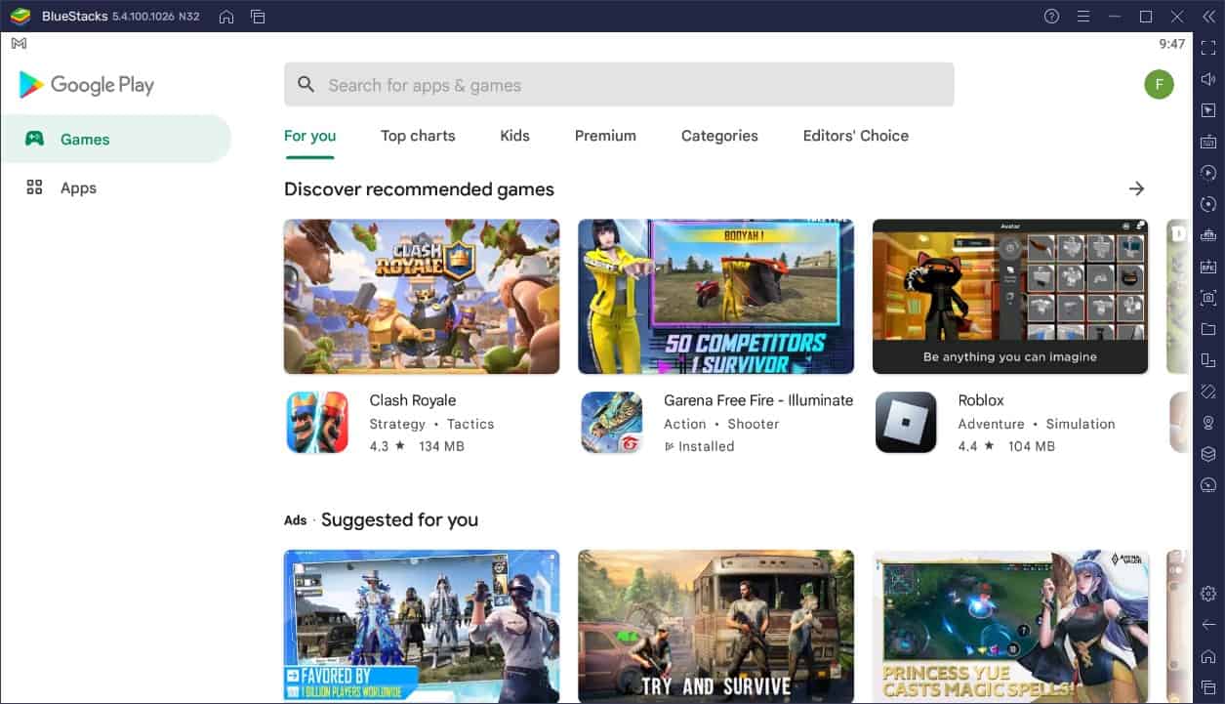Switch to the For you tab
Viewport: 1225px width, 704px height.
point(309,136)
